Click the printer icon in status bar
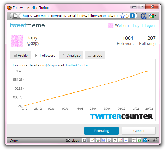The width and height of the screenshot is (165, 150). (x=109, y=140)
